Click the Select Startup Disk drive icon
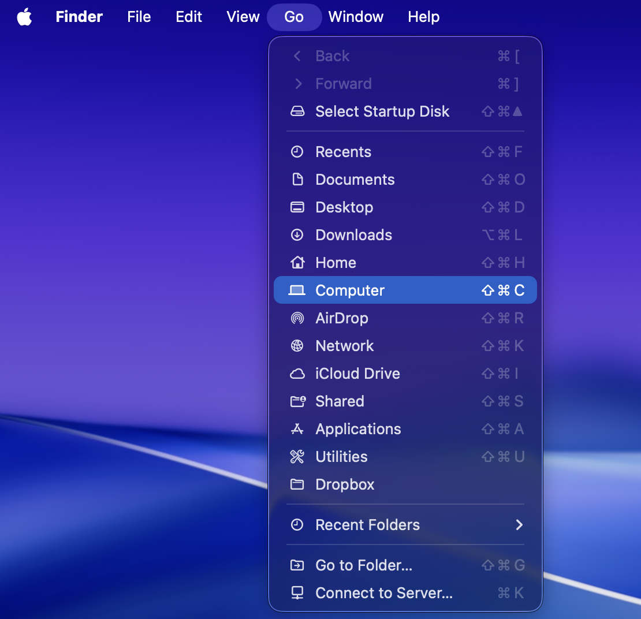 (297, 111)
